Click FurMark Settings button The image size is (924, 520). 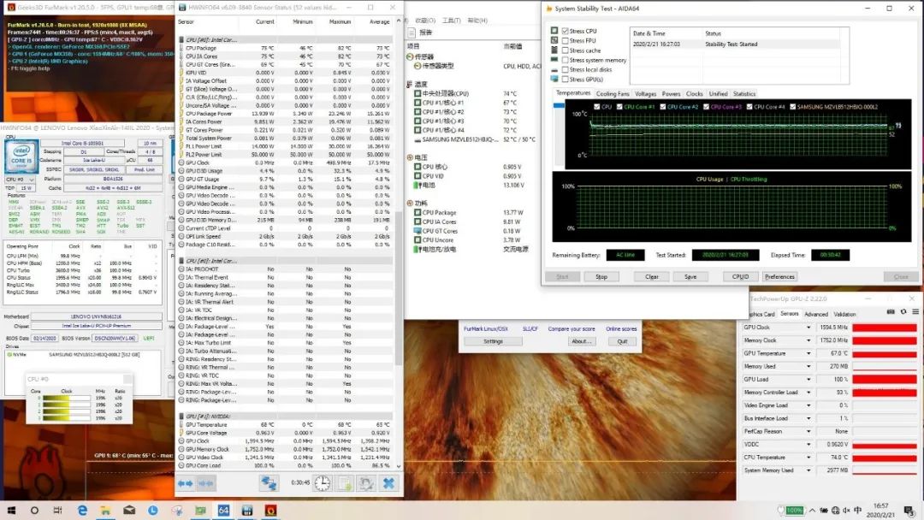pyautogui.click(x=493, y=341)
